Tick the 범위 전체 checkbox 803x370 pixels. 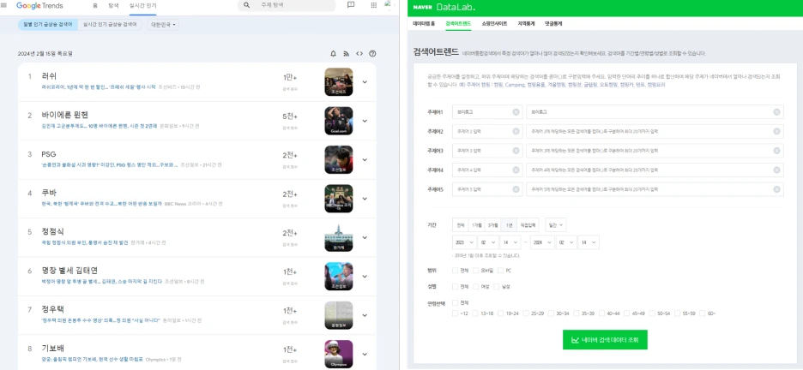(x=456, y=271)
